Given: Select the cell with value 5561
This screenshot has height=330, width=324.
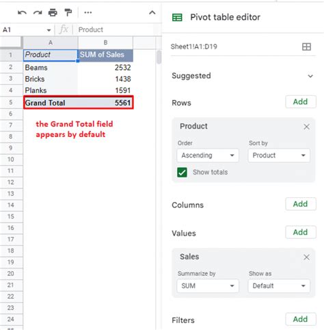Looking at the screenshot, I should pyautogui.click(x=105, y=103).
